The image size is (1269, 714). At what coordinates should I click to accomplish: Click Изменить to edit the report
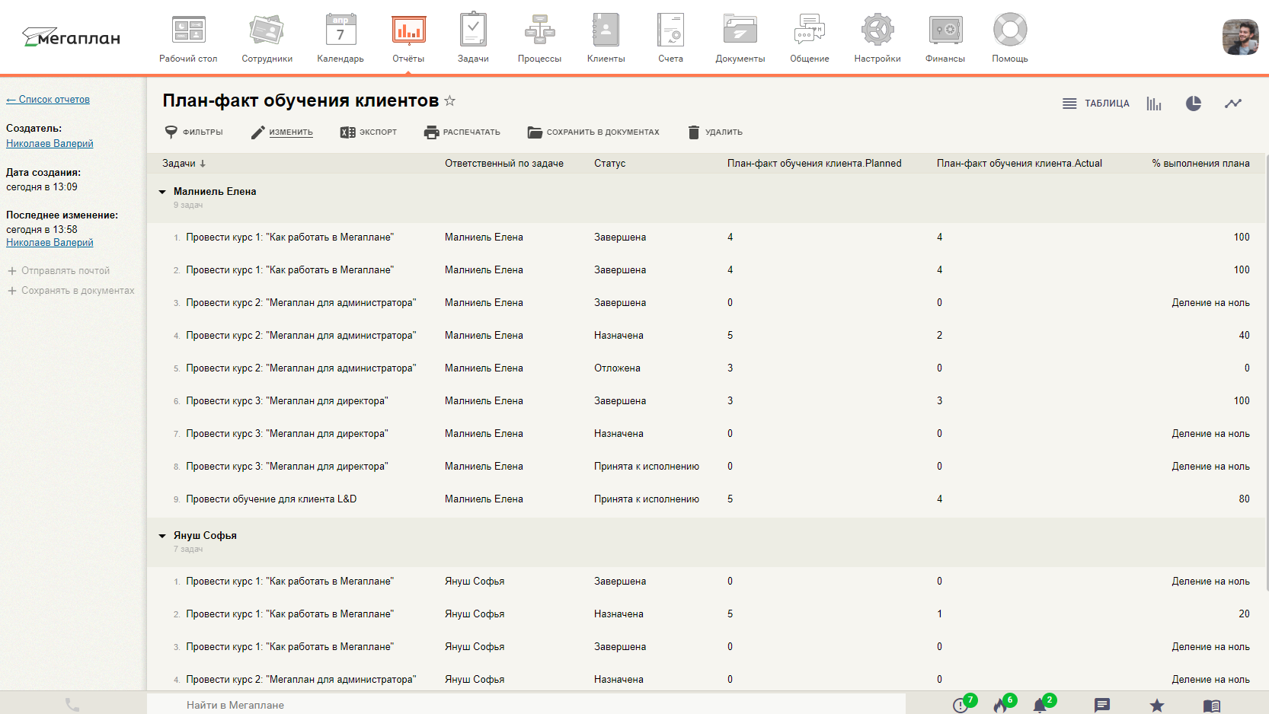click(x=282, y=132)
